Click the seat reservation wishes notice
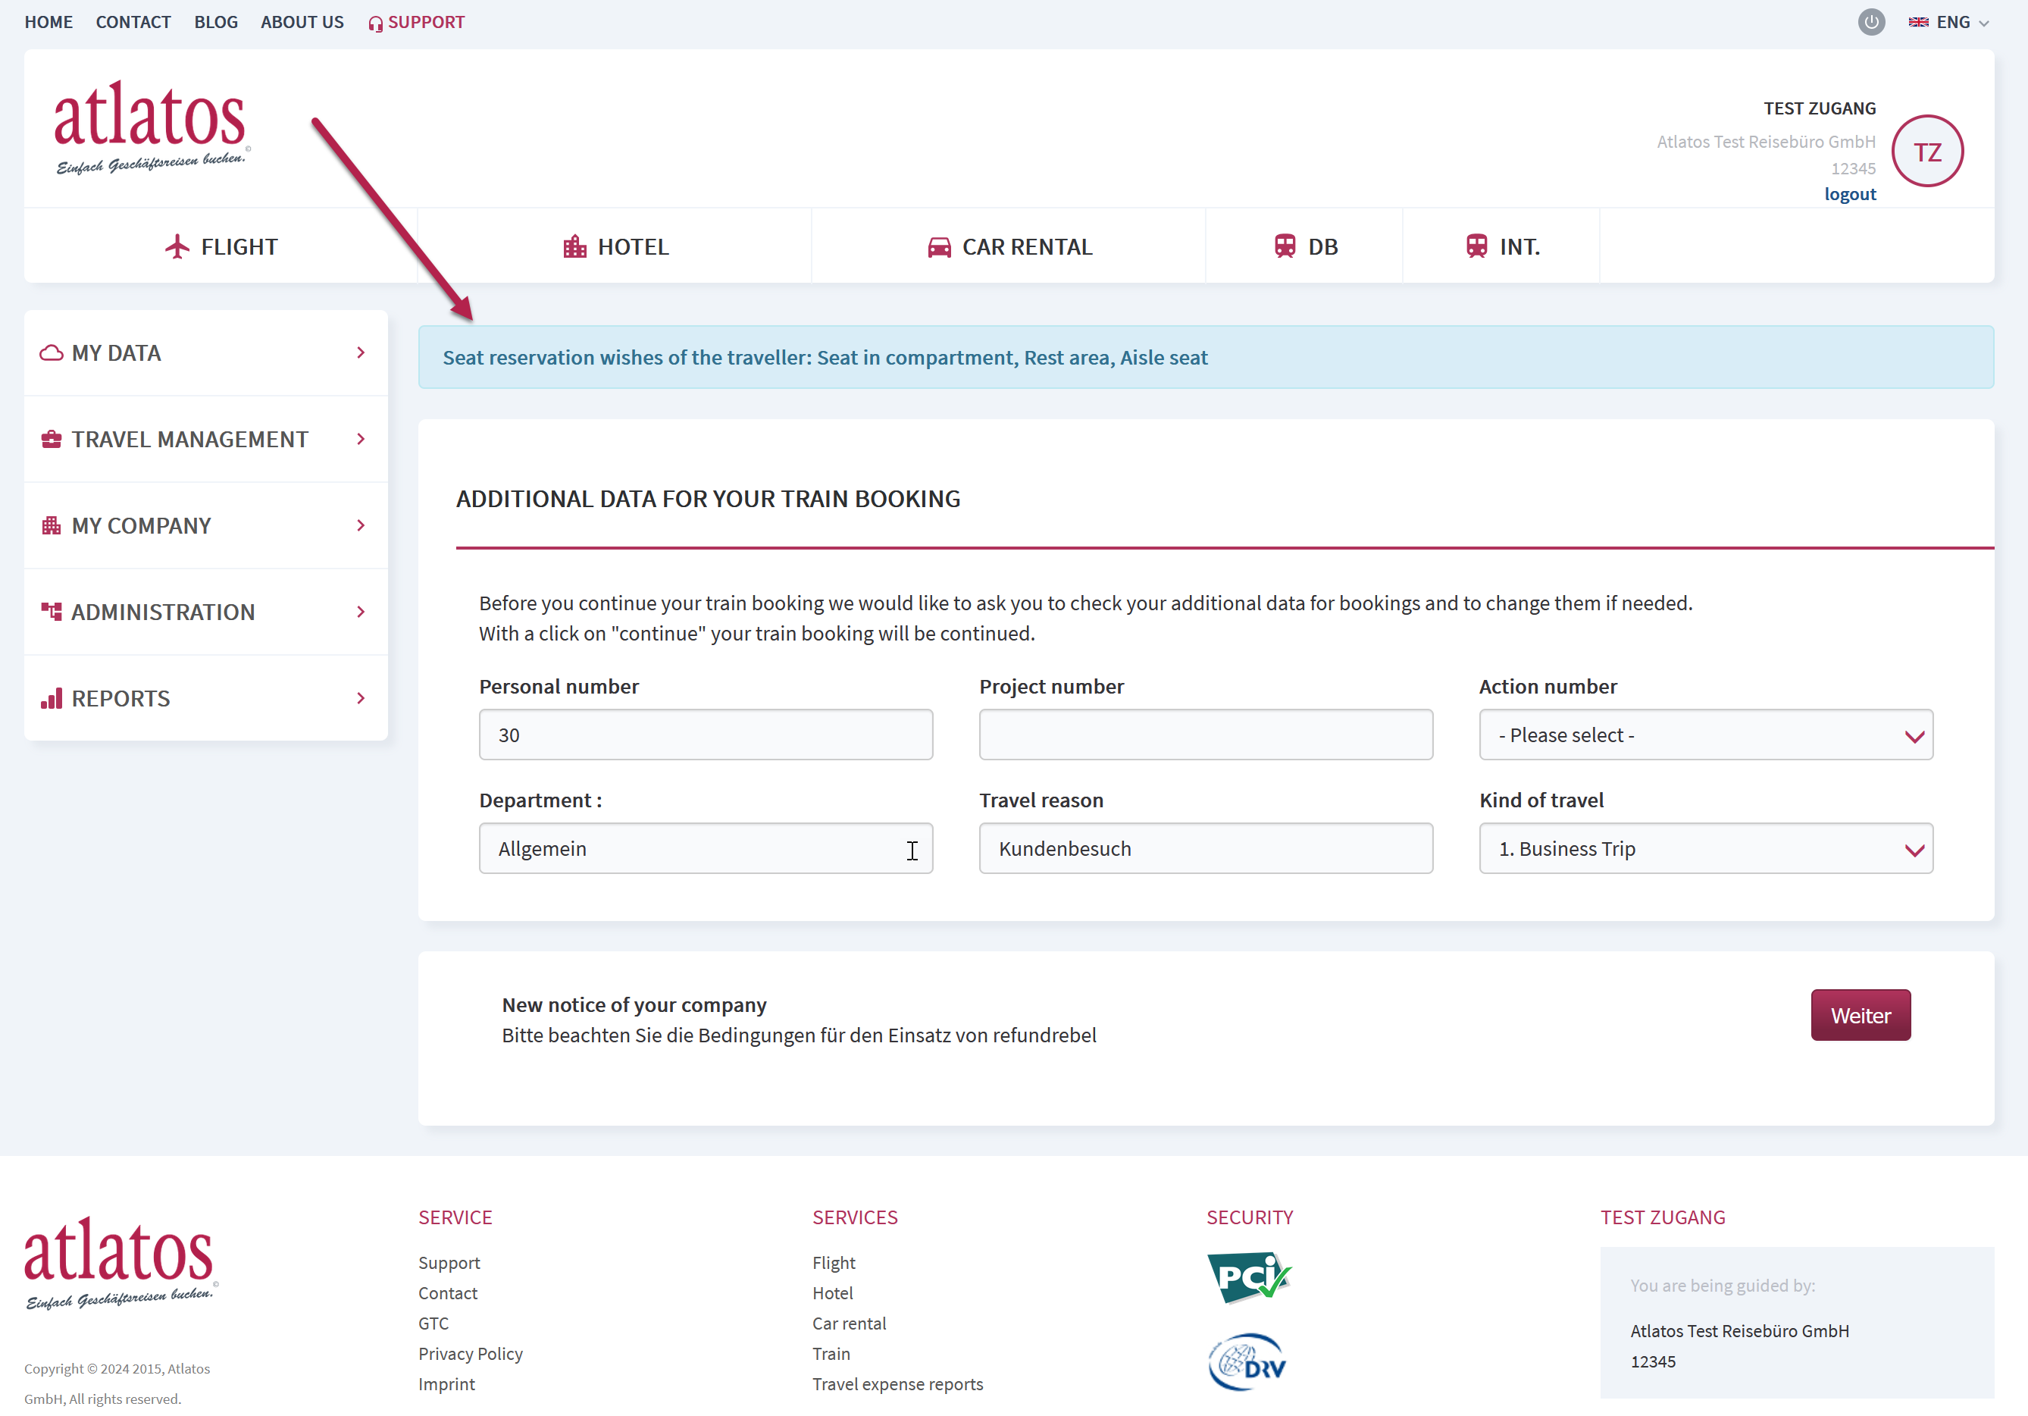Viewport: 2028px width, 1416px height. [1206, 358]
